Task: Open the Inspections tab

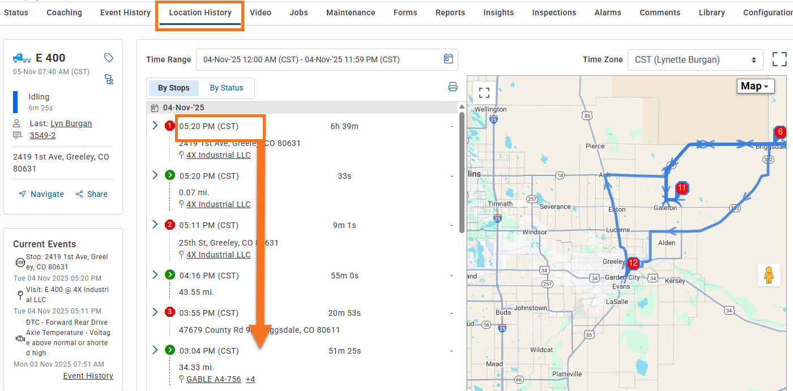Action: click(x=554, y=12)
